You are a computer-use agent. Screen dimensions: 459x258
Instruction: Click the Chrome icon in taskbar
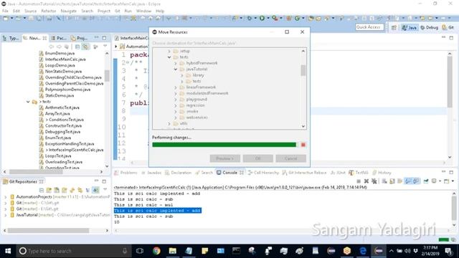click(x=156, y=251)
